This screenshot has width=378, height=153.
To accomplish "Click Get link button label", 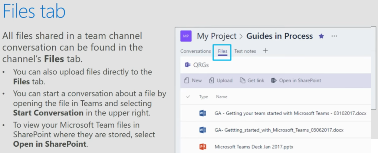I will (x=256, y=80).
